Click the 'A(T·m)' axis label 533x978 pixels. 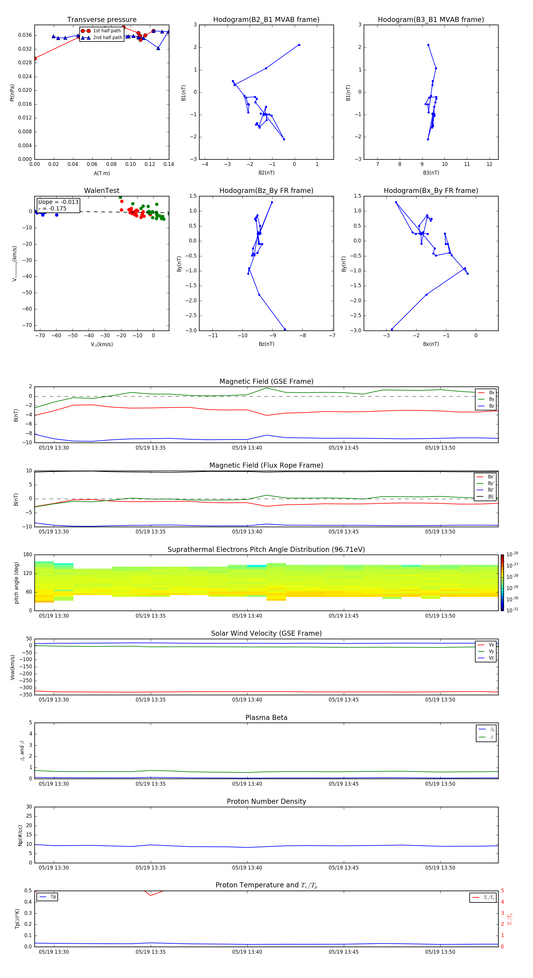102,173
